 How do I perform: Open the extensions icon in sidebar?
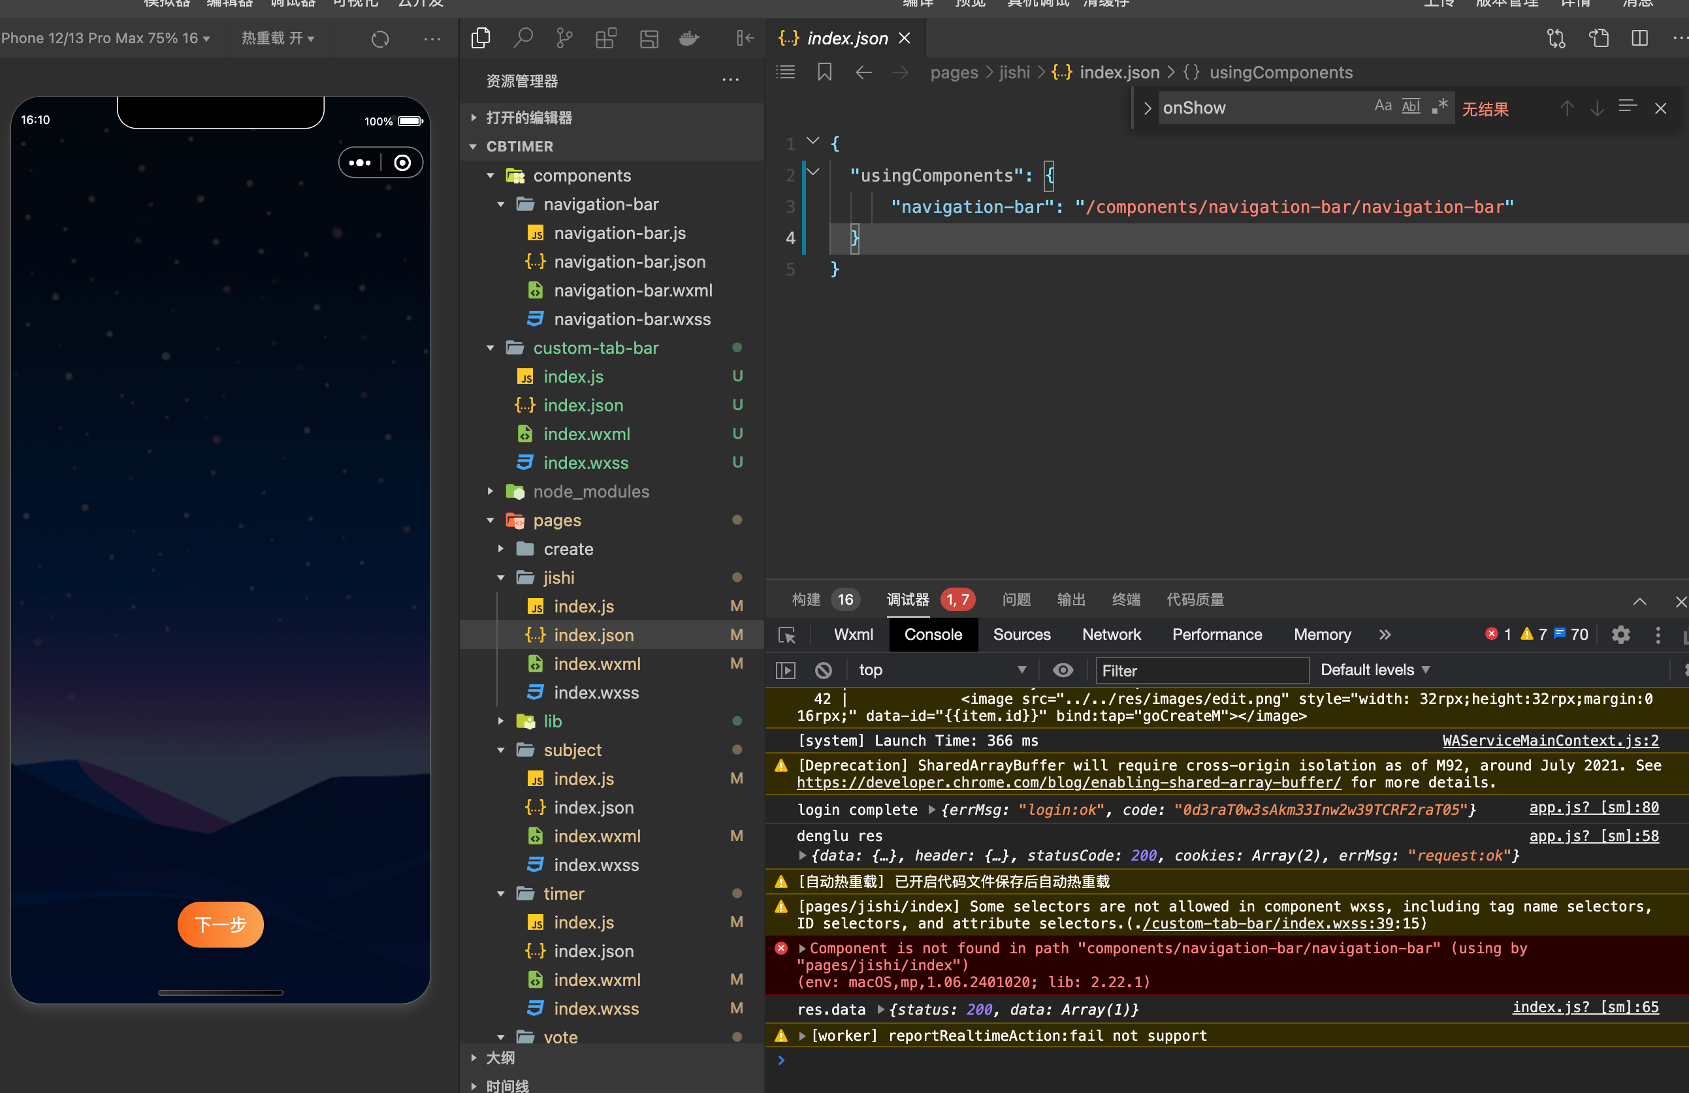[x=605, y=39]
